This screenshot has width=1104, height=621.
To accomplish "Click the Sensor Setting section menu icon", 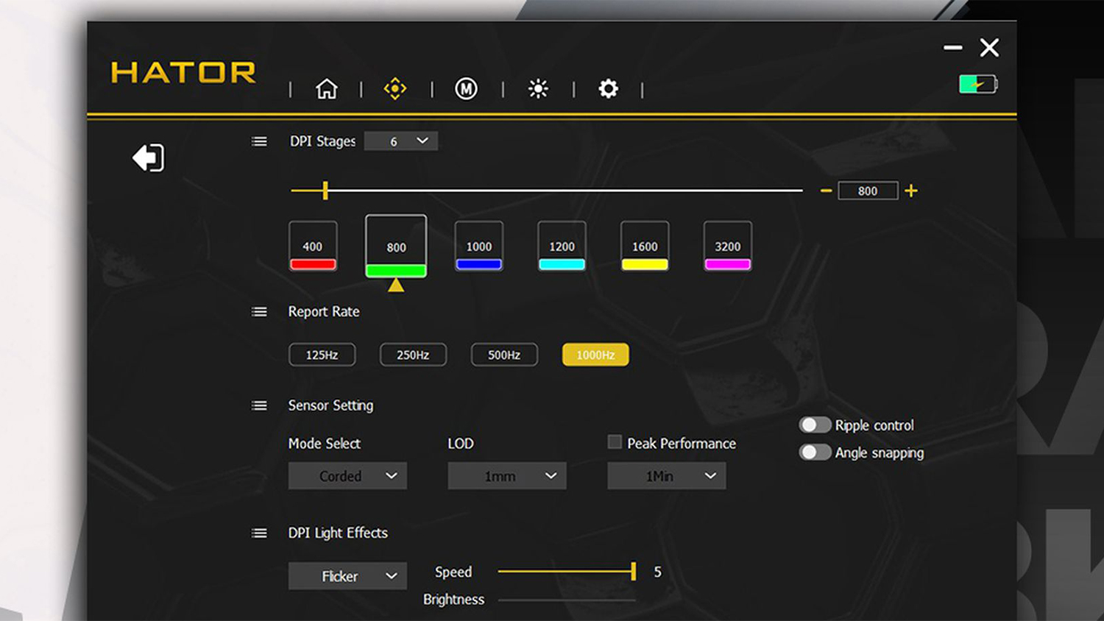I will (x=259, y=405).
